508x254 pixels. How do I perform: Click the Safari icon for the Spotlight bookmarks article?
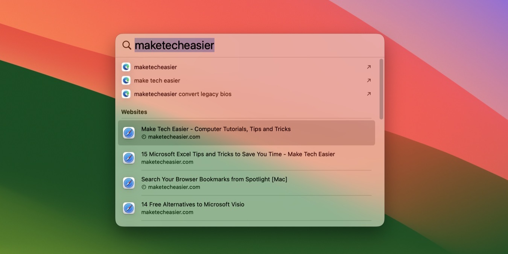[129, 183]
